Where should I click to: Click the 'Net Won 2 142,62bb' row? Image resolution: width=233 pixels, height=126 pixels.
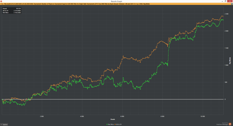point(12,13)
